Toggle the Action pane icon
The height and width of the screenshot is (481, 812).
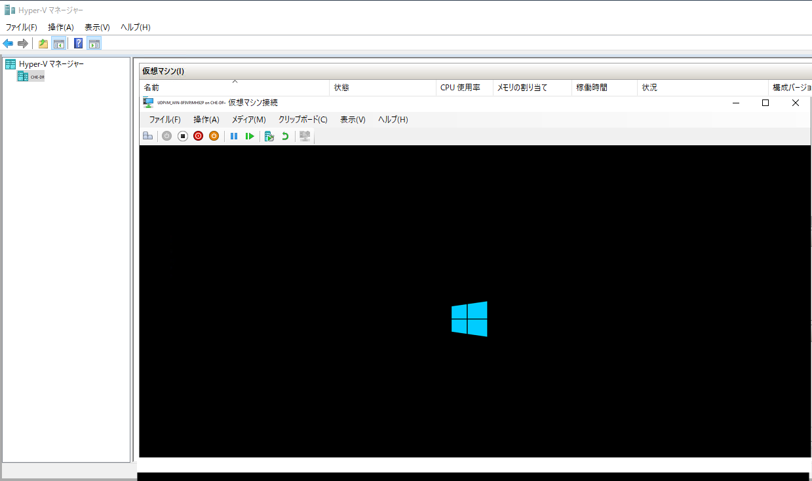click(x=94, y=44)
